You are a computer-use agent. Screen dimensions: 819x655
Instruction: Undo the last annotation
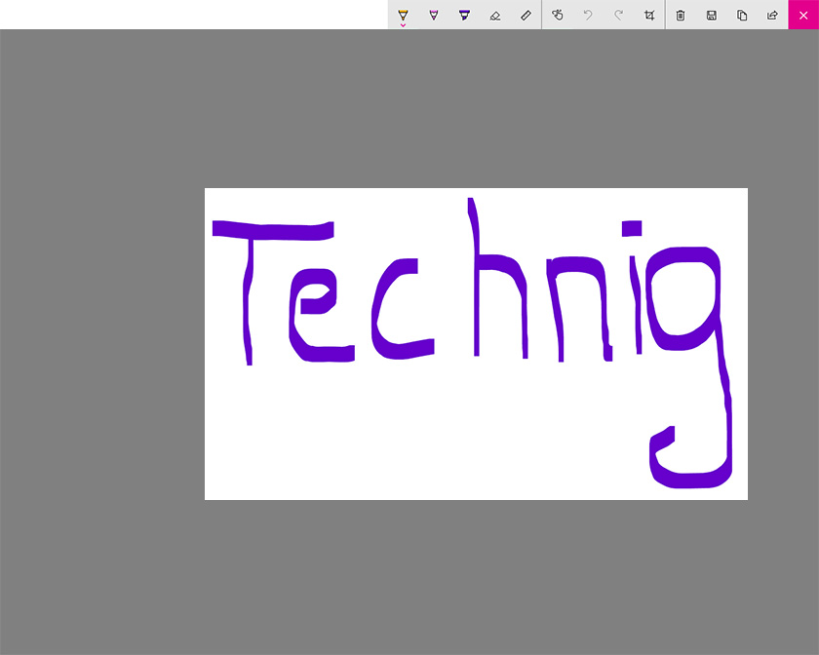point(587,15)
